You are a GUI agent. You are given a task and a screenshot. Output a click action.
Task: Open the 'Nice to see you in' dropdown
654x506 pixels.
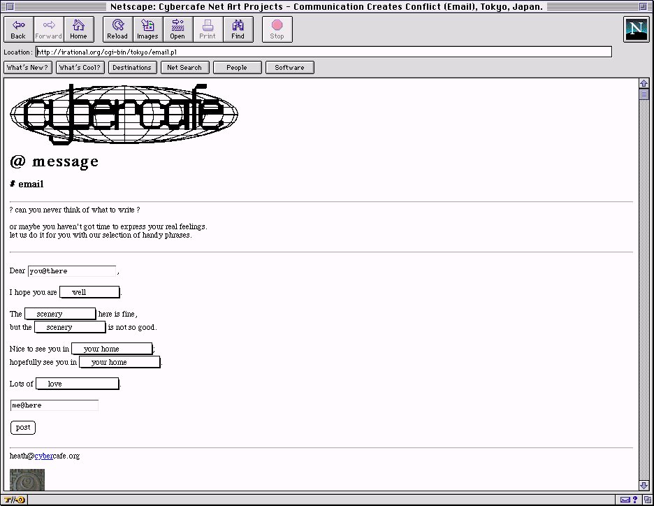pos(112,349)
